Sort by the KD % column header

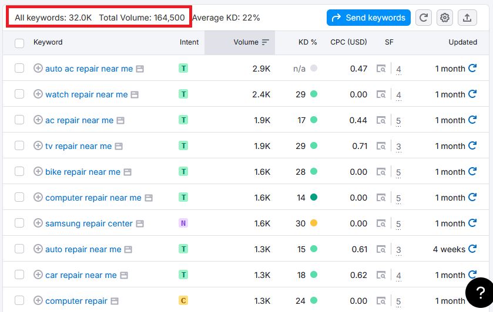click(x=307, y=42)
